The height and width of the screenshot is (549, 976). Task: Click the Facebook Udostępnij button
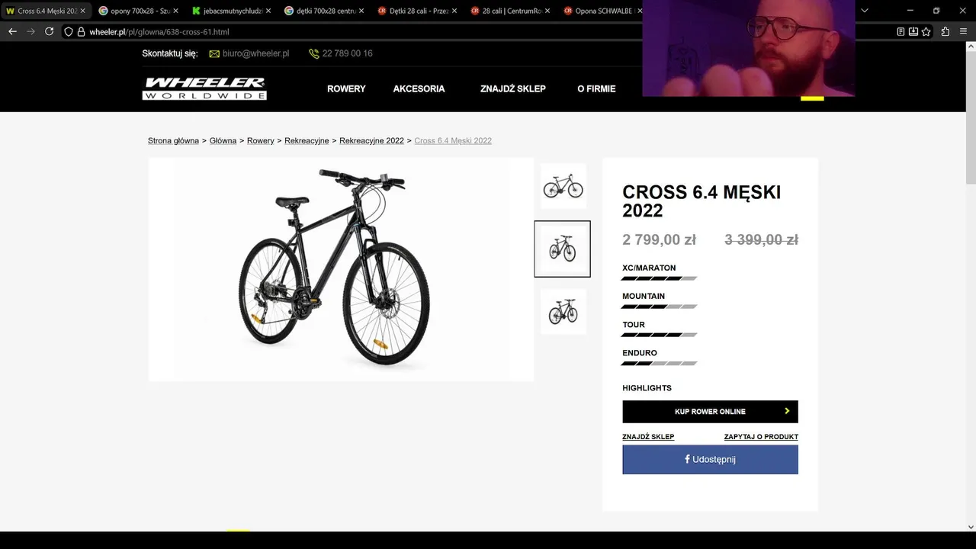710,459
